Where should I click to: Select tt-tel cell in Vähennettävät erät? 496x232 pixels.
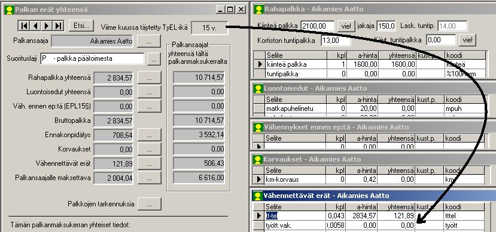[295, 216]
